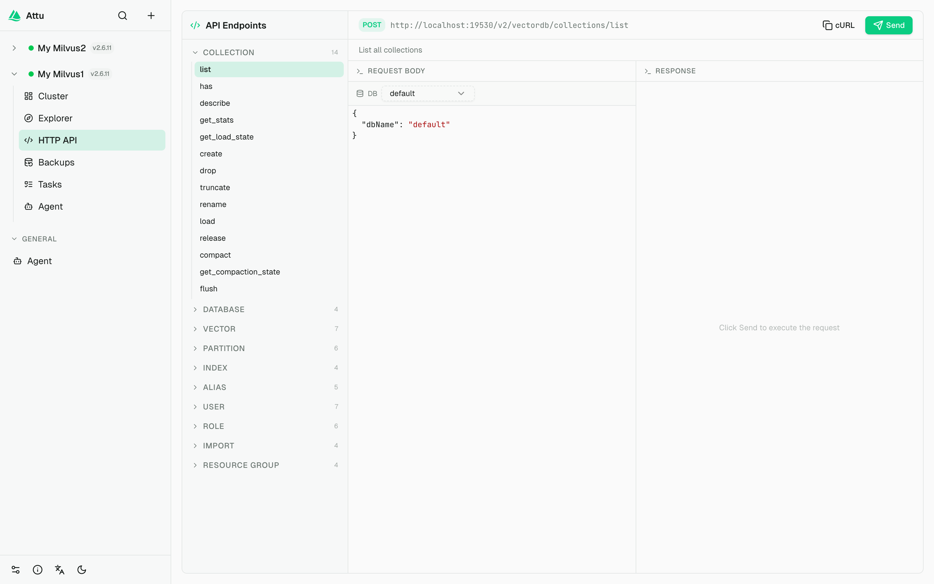Image resolution: width=934 pixels, height=584 pixels.
Task: Expand the RESOURCE GROUP endpoint group
Action: point(195,465)
